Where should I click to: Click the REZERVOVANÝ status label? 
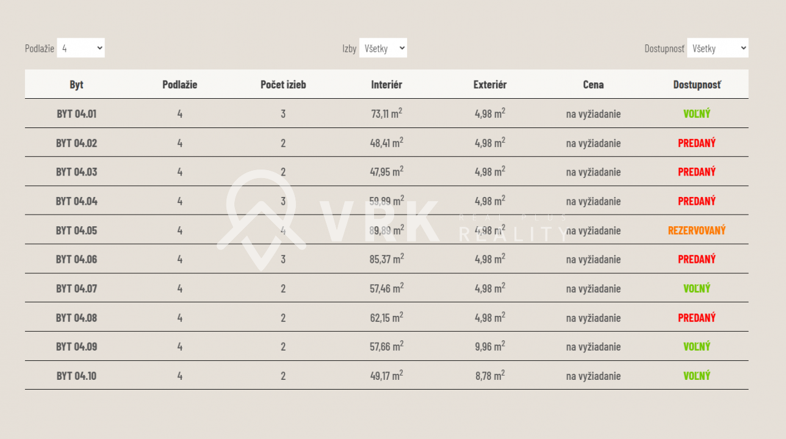tap(697, 230)
